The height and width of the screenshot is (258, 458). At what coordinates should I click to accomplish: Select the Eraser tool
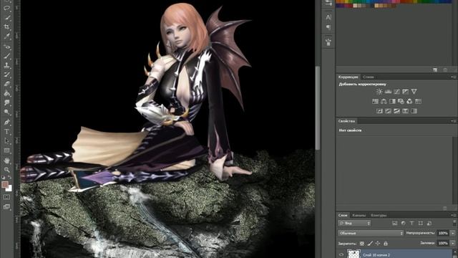pyautogui.click(x=6, y=85)
